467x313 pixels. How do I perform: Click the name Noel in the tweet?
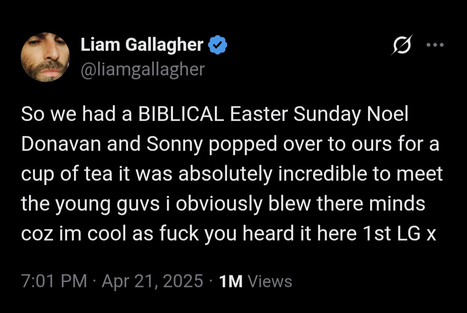pyautogui.click(x=387, y=114)
